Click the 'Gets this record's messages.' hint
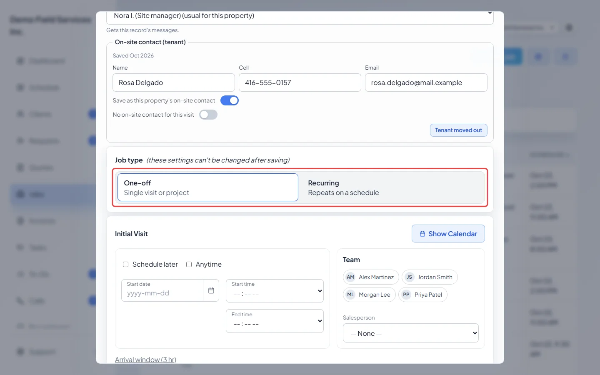Screen dimensions: 600x375 pyautogui.click(x=142, y=30)
